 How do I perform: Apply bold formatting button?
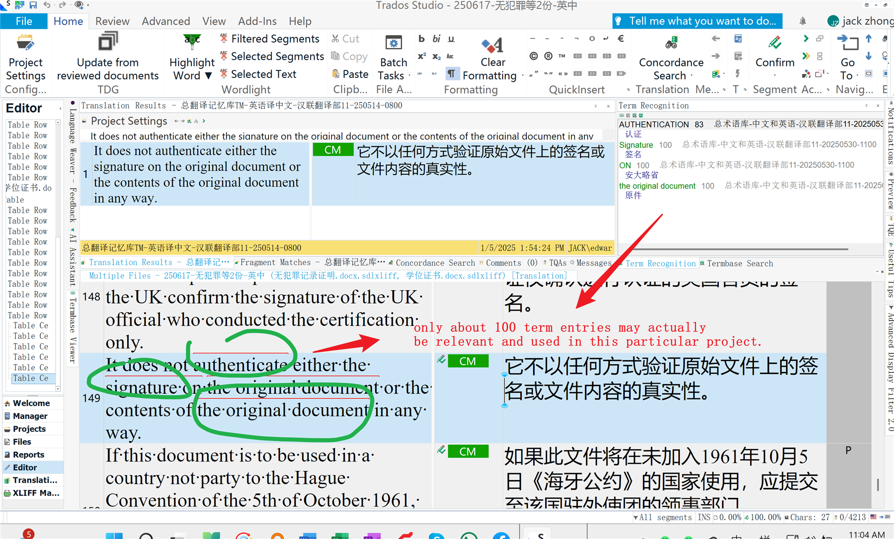[421, 39]
